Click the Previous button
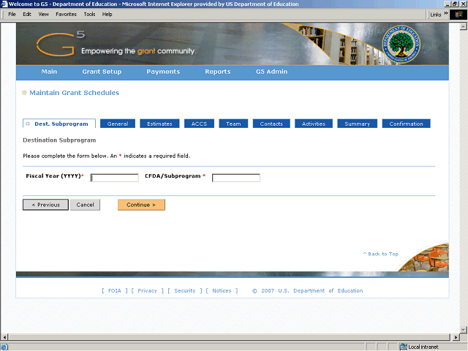This screenshot has width=468, height=351. (45, 205)
